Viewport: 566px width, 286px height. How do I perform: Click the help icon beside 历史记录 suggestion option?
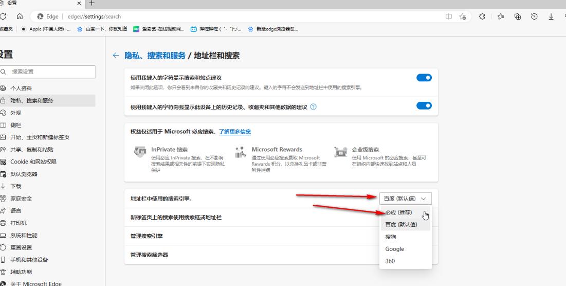click(313, 106)
